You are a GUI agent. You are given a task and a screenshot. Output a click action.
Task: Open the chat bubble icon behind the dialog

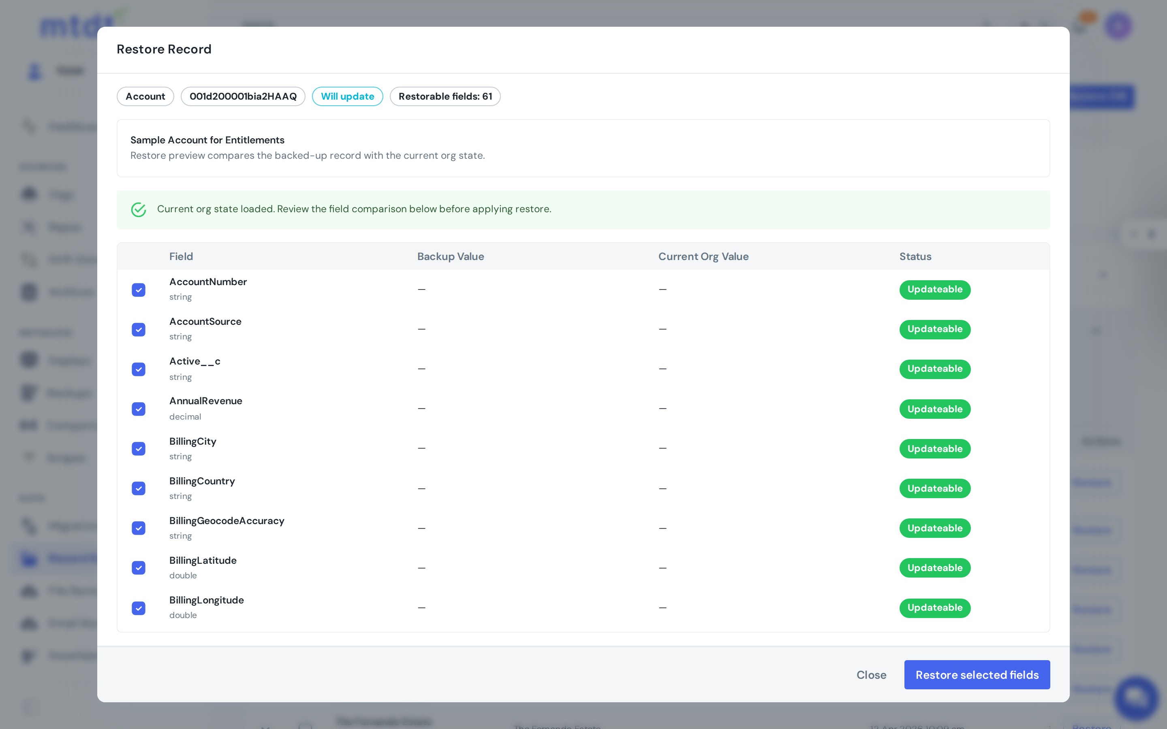click(1136, 698)
